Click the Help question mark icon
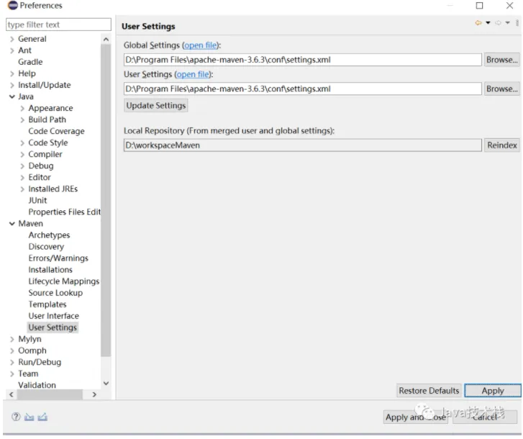The image size is (523, 439). coord(16,417)
